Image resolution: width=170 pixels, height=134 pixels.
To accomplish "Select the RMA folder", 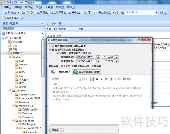I will tap(20, 72).
